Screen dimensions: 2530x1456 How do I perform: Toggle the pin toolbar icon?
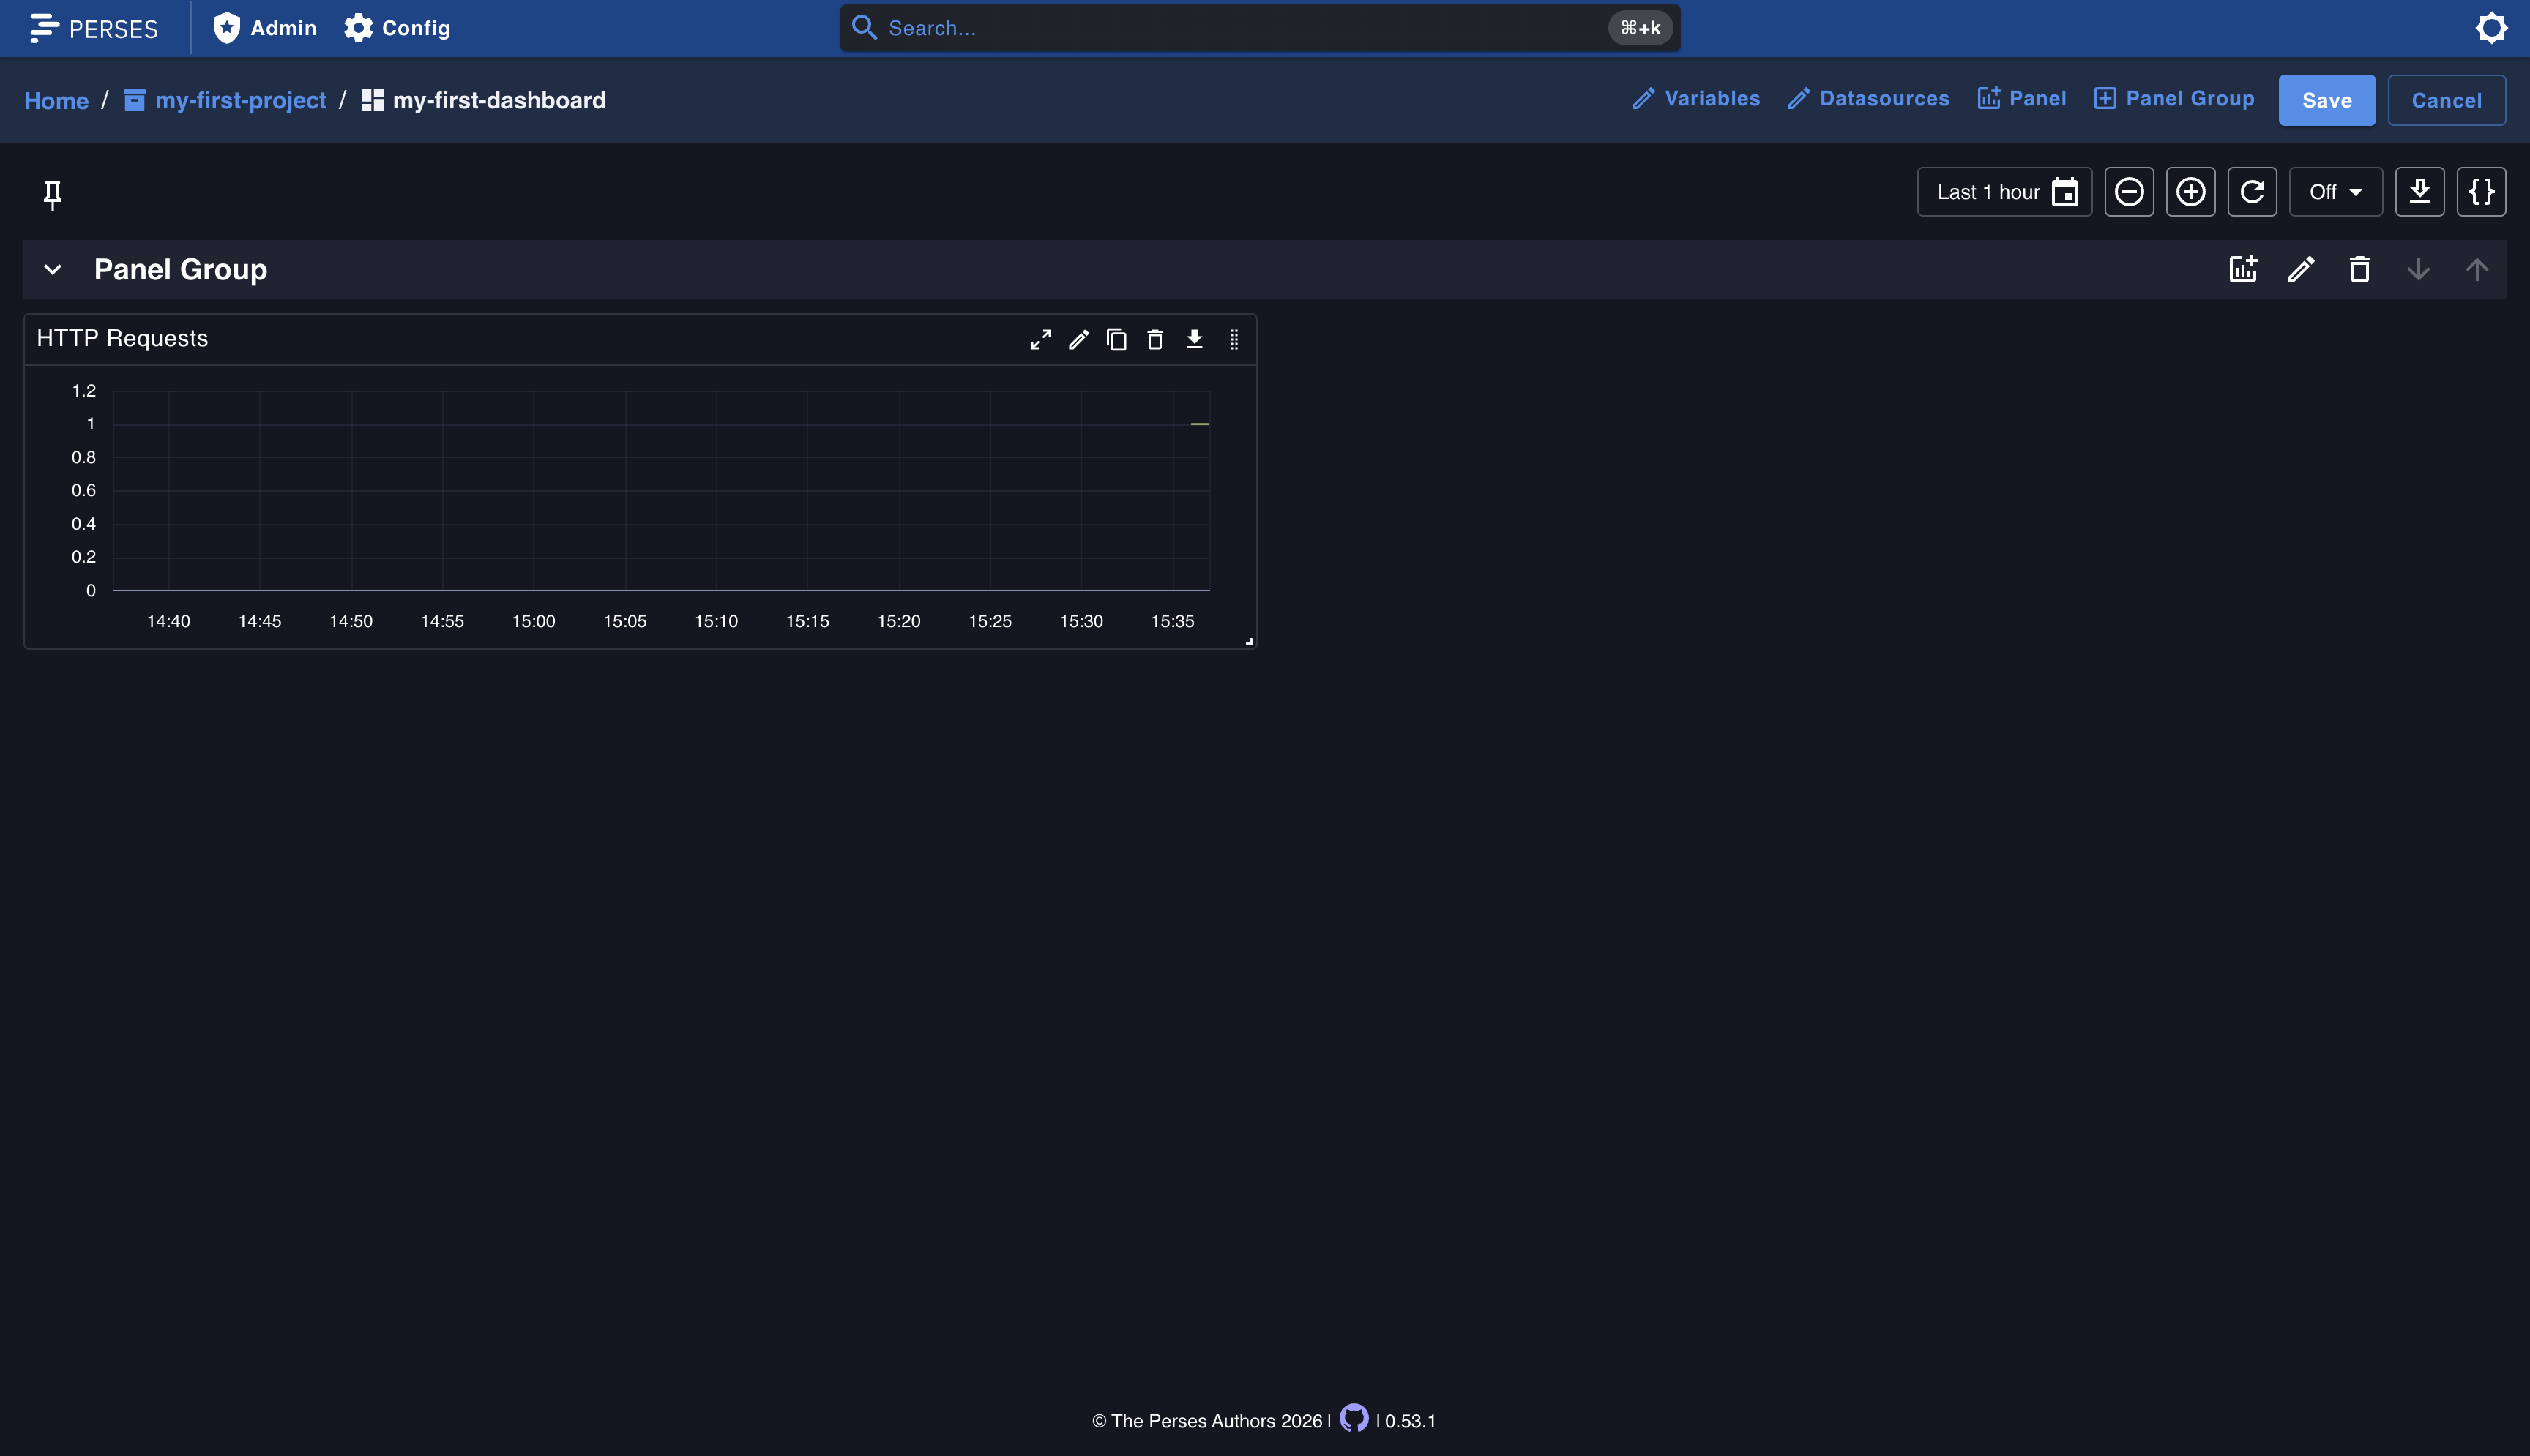[52, 194]
